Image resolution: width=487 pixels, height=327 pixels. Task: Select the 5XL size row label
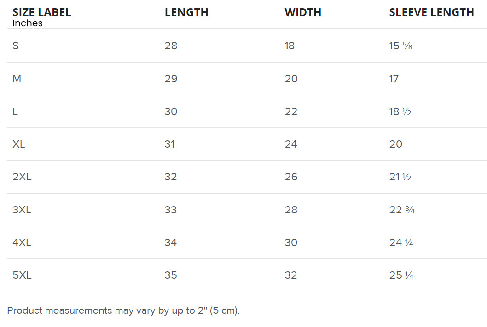click(x=22, y=275)
